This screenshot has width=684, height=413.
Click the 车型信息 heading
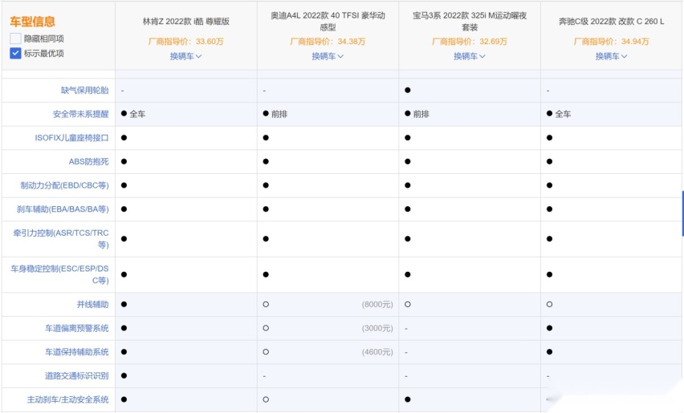click(32, 22)
